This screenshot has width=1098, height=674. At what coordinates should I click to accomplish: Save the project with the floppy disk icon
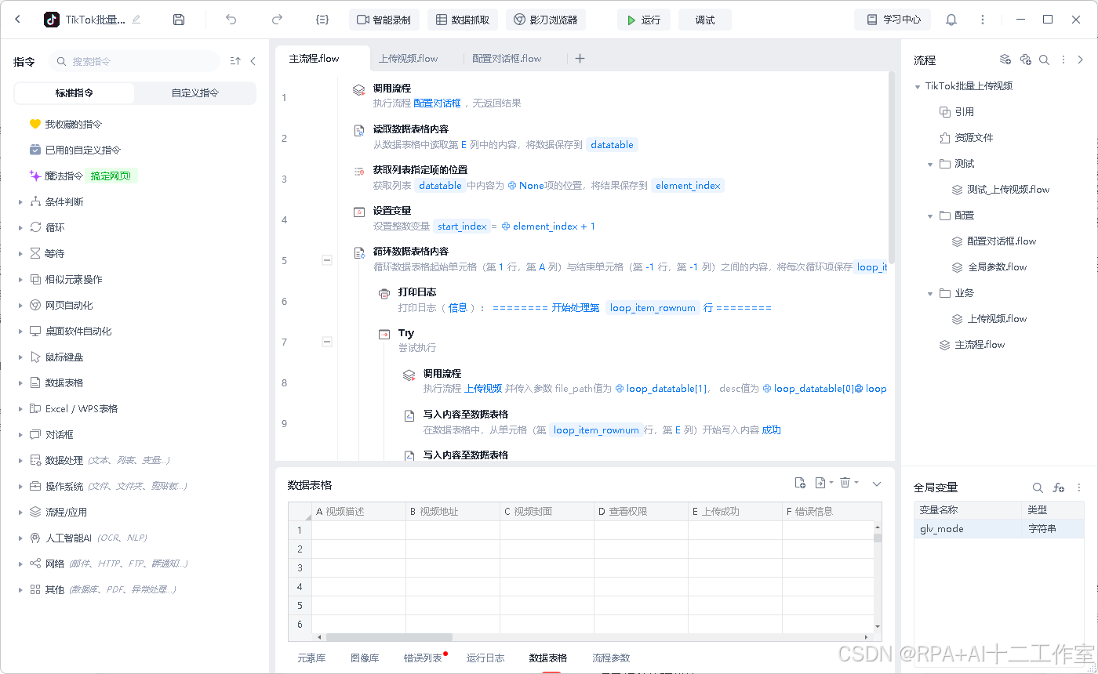(x=179, y=20)
